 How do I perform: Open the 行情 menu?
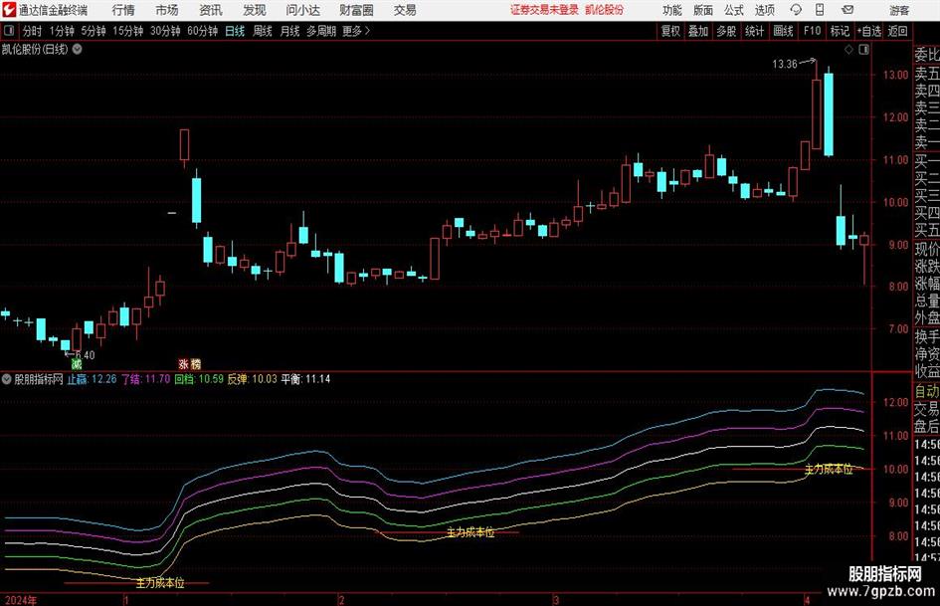point(123,10)
